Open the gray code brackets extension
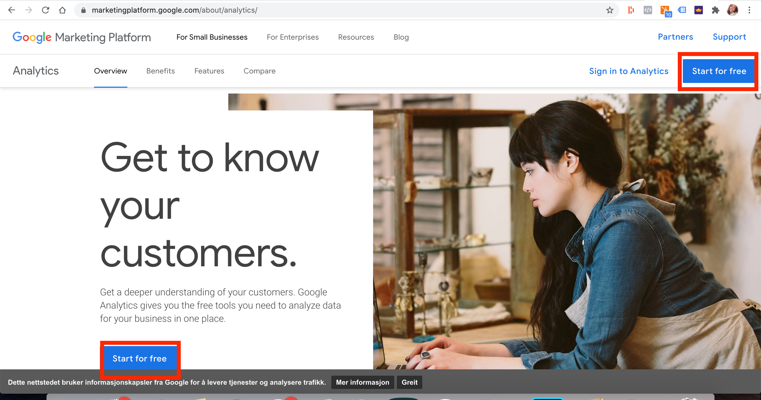Screen dimensions: 761x400 pos(648,10)
